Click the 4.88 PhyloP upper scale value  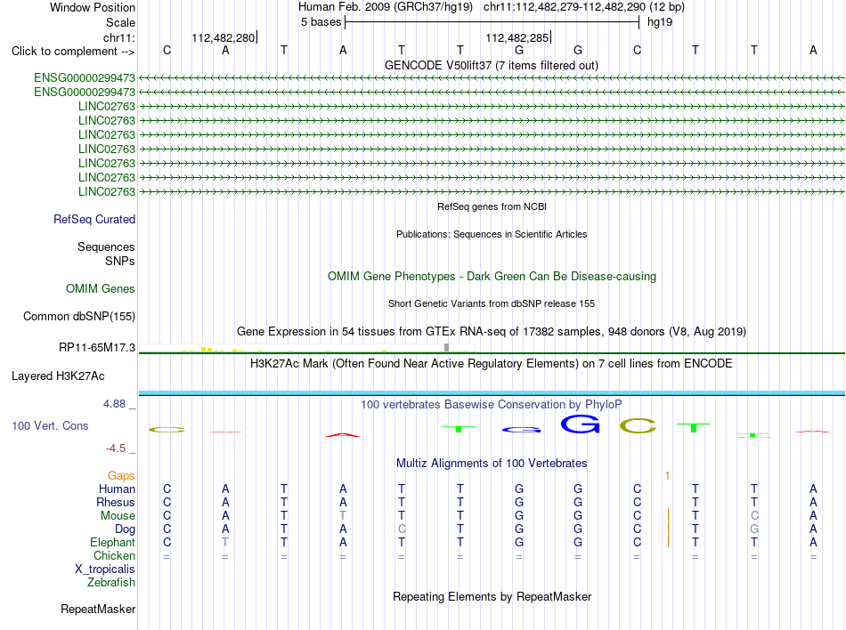click(x=114, y=404)
